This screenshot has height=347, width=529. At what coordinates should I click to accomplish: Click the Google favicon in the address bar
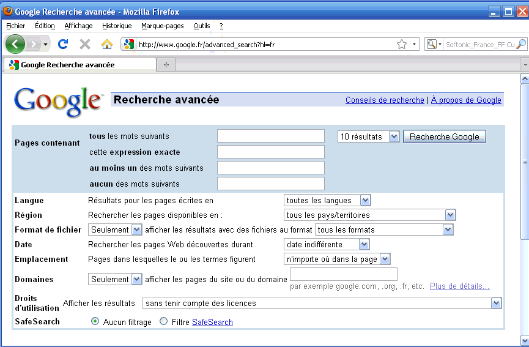[x=129, y=44]
